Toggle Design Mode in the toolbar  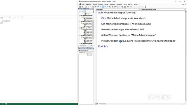pos(110,7)
